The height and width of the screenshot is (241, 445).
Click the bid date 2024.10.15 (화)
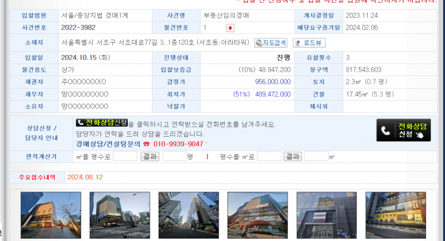(86, 58)
